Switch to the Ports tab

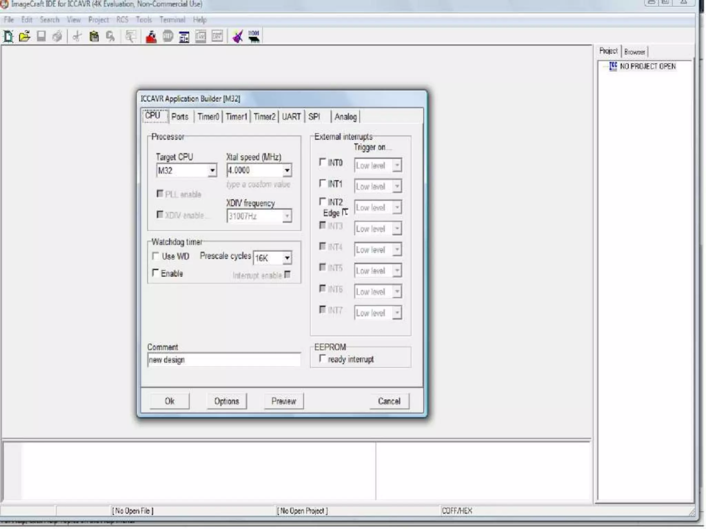point(180,117)
